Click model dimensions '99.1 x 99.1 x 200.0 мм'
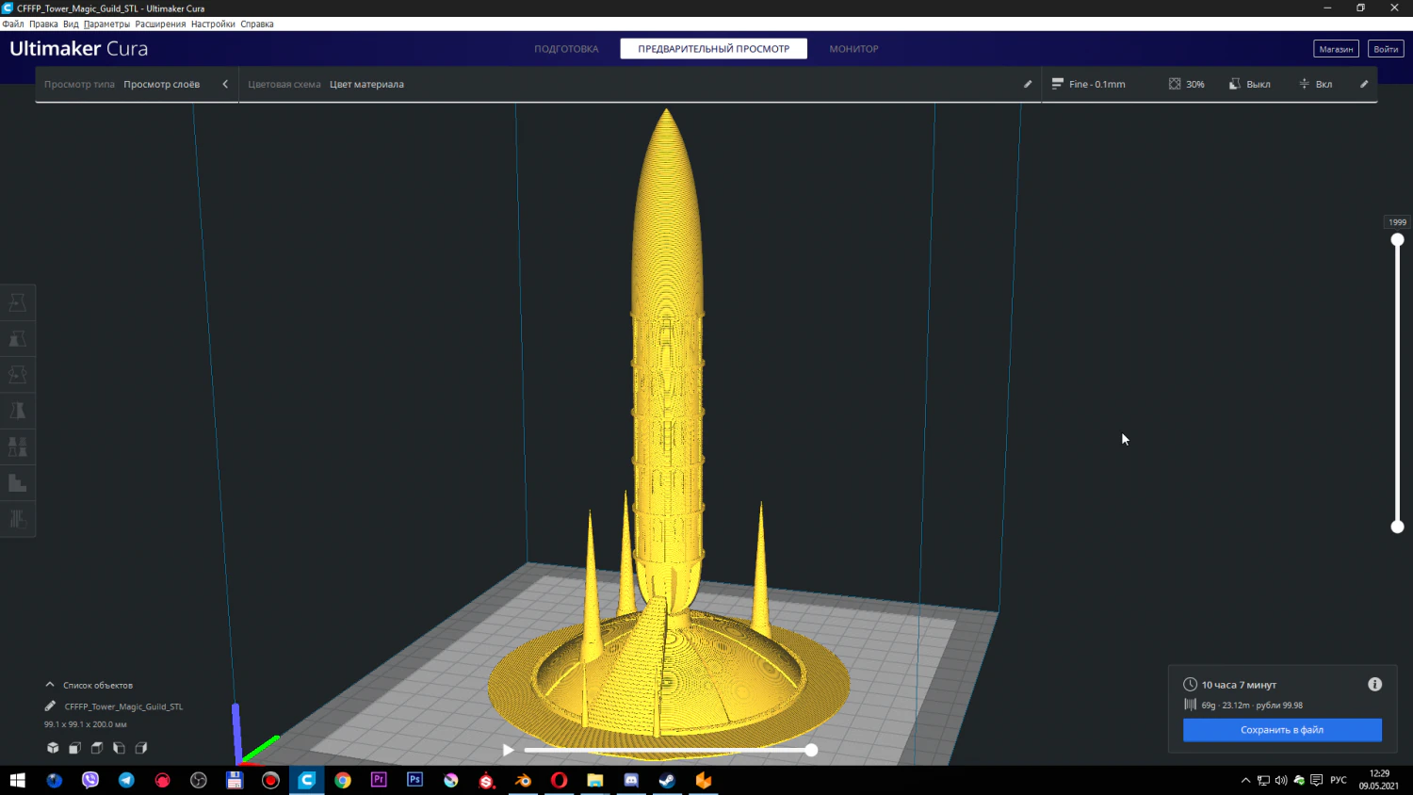Screen dimensions: 1413x795 click(85, 724)
